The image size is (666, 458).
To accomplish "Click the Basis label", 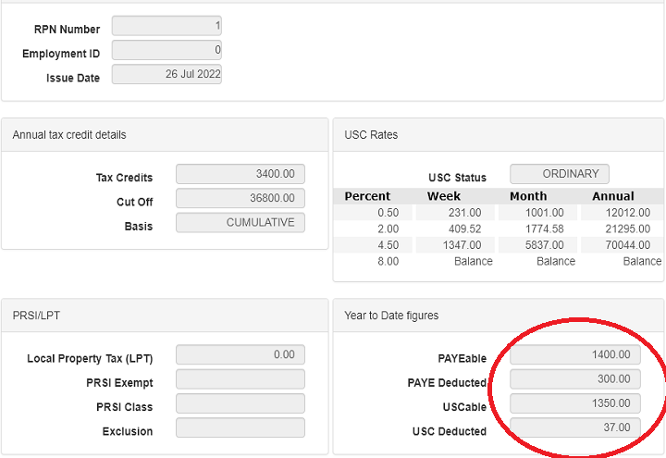I will 139,226.
